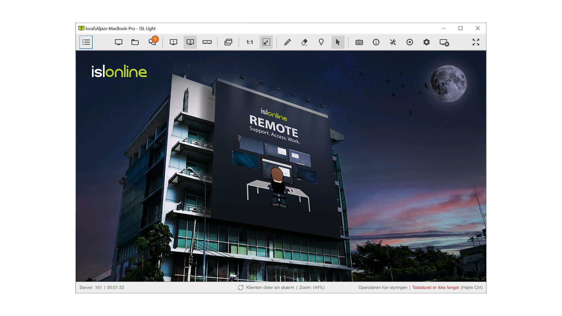Click the stacked windows icon

[x=228, y=42]
